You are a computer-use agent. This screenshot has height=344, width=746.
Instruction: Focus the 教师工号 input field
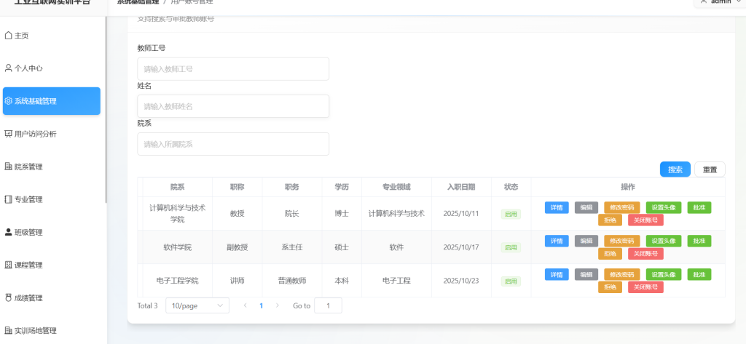point(233,69)
